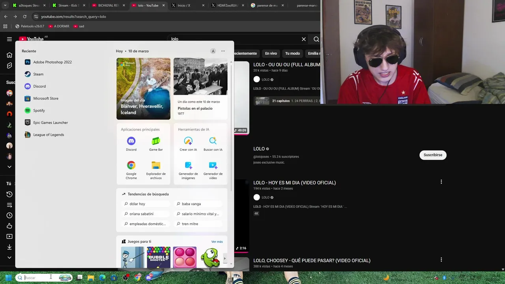This screenshot has width=505, height=284.
Task: Open YouTube Watch Later clock icon
Action: (x=9, y=215)
